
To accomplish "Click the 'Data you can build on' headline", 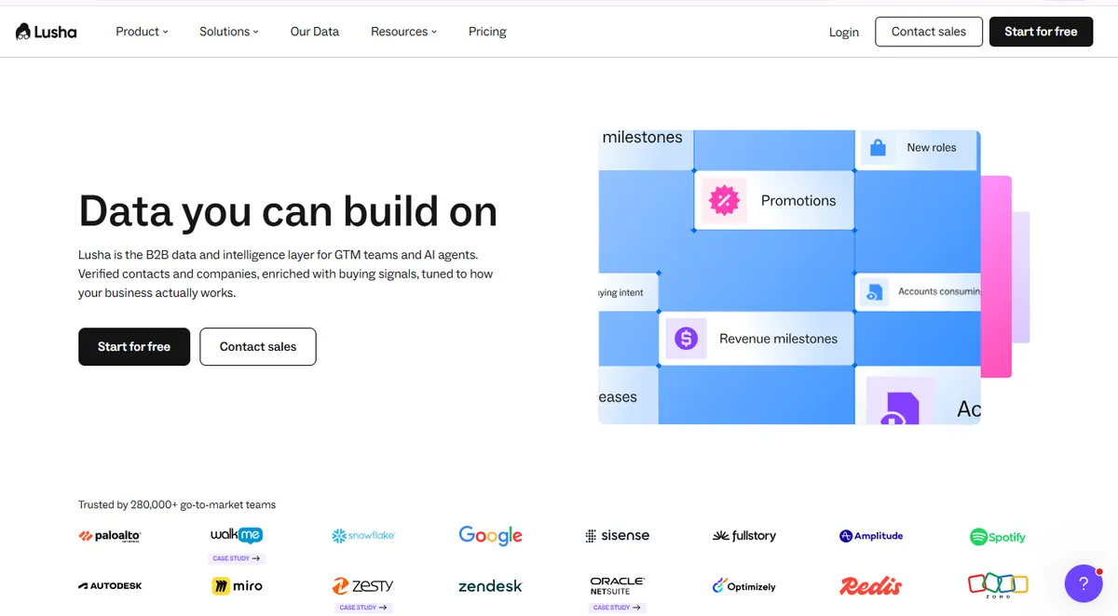I will pyautogui.click(x=288, y=211).
